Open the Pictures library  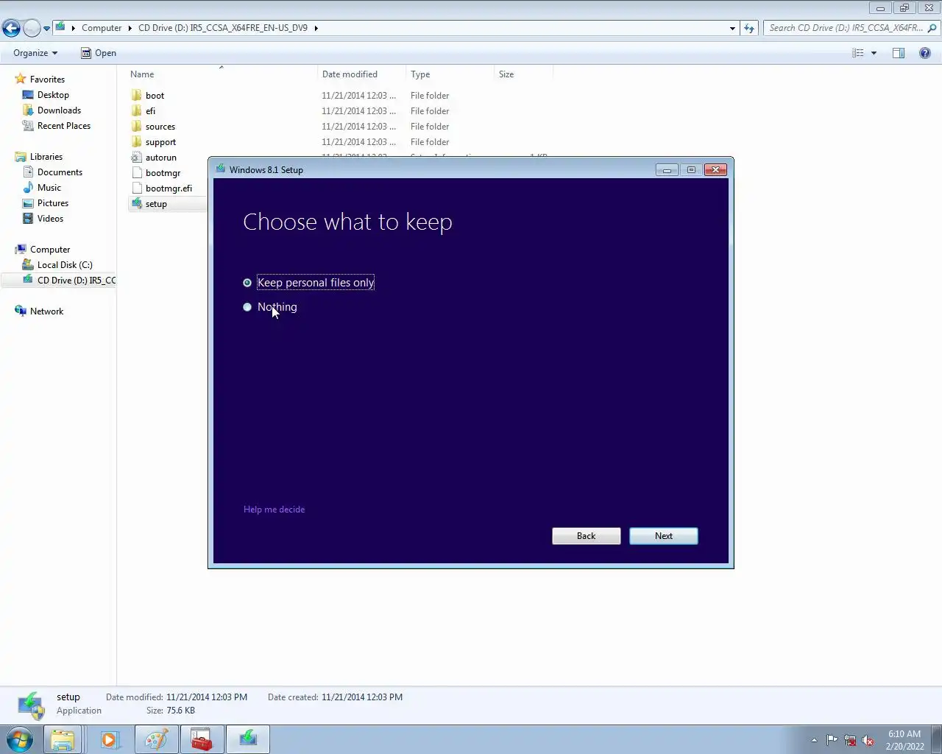[x=52, y=203]
